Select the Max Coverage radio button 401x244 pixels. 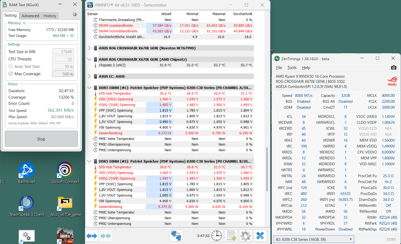click(11, 74)
